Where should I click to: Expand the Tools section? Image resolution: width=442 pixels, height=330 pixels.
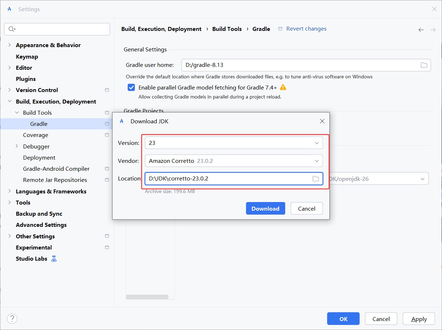tap(9, 202)
